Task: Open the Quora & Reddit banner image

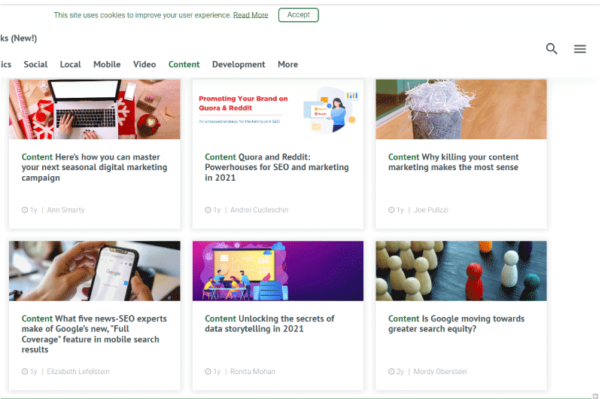Action: 278,109
